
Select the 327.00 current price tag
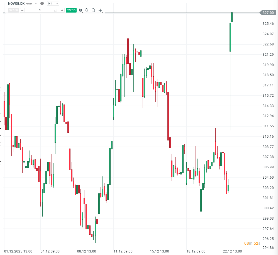(x=268, y=13)
